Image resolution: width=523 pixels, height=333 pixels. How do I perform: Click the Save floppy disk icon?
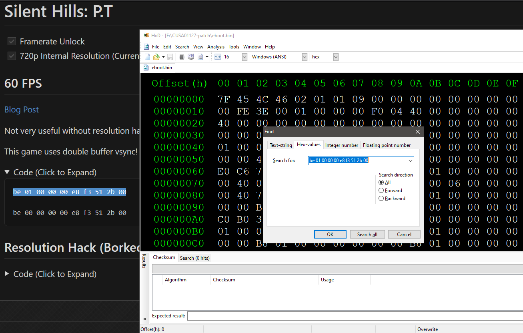click(170, 57)
